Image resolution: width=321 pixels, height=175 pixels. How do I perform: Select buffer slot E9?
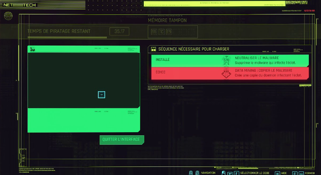tap(169, 32)
